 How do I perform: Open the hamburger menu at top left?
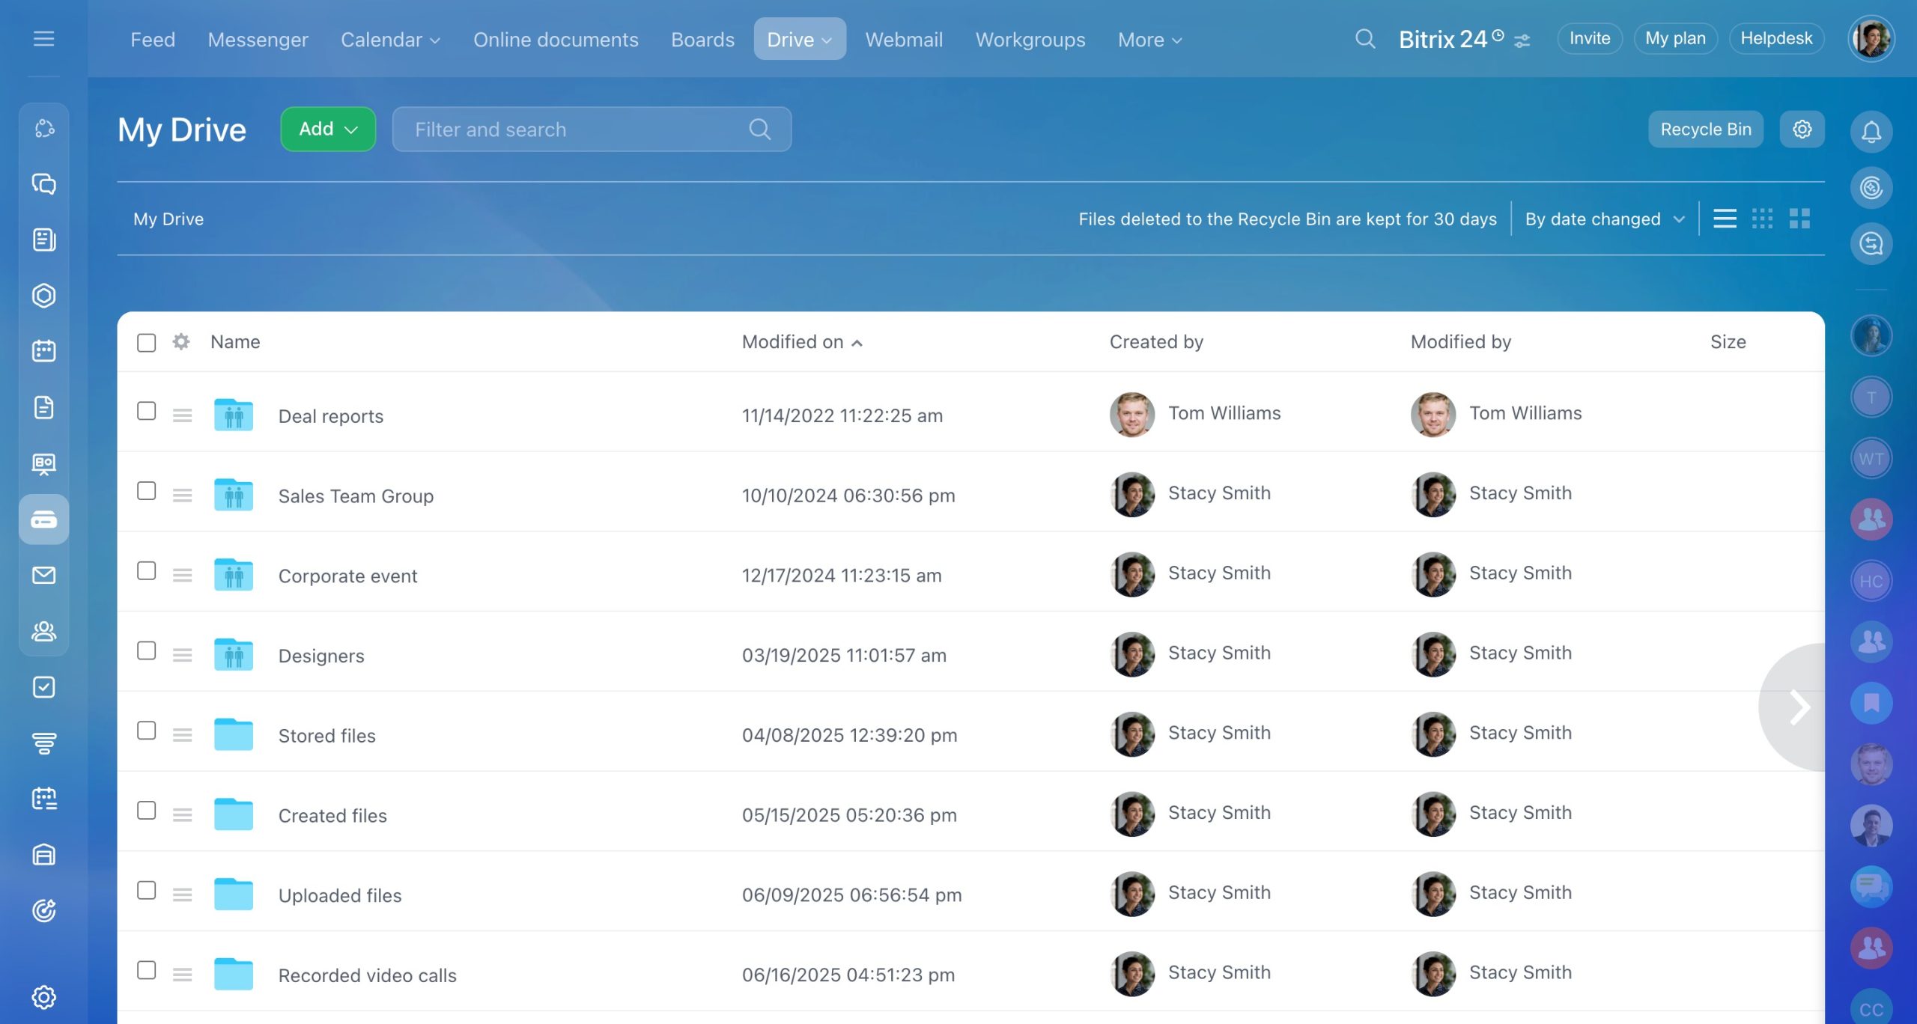(43, 39)
